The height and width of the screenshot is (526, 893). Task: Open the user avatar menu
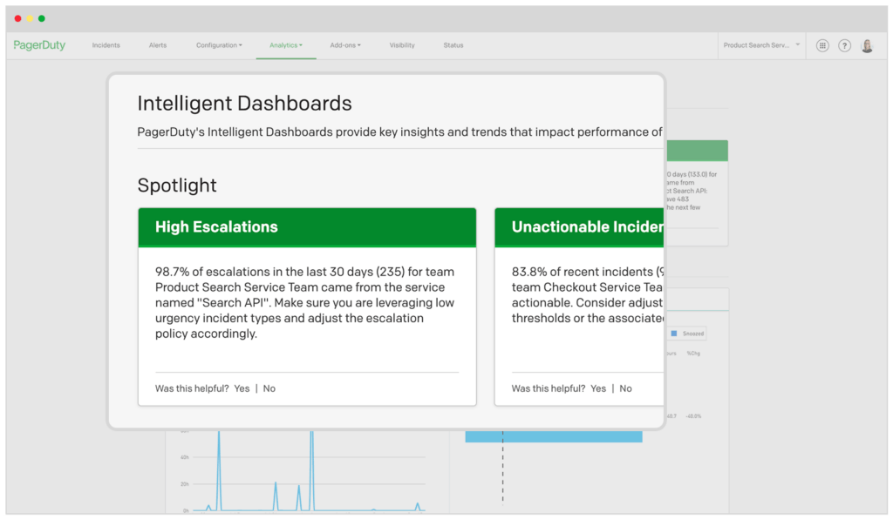(x=867, y=45)
